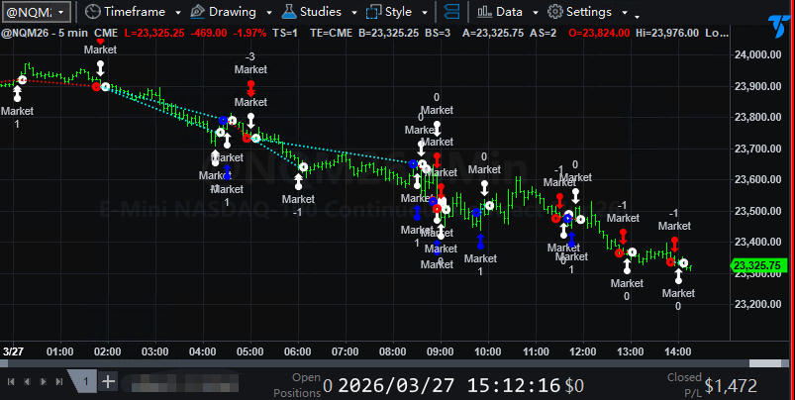Select chart tab 1
The width and height of the screenshot is (795, 400).
85,381
